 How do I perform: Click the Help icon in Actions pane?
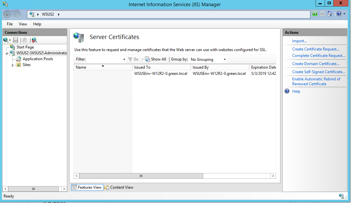[287, 91]
